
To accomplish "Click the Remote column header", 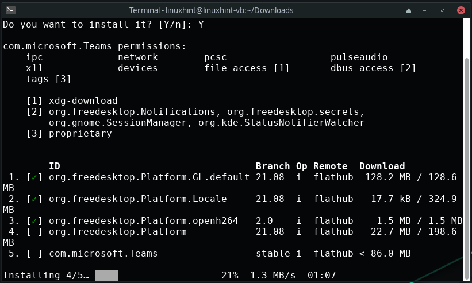I will tap(330, 166).
